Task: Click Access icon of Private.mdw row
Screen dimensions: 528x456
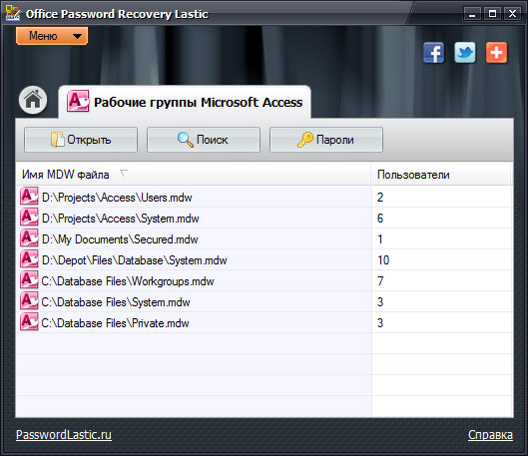Action: pos(29,321)
